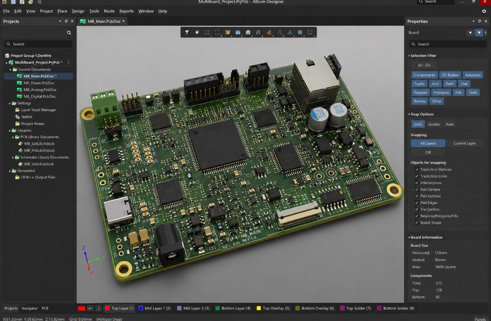Toggle Pad Centers checkbox

click(416, 189)
